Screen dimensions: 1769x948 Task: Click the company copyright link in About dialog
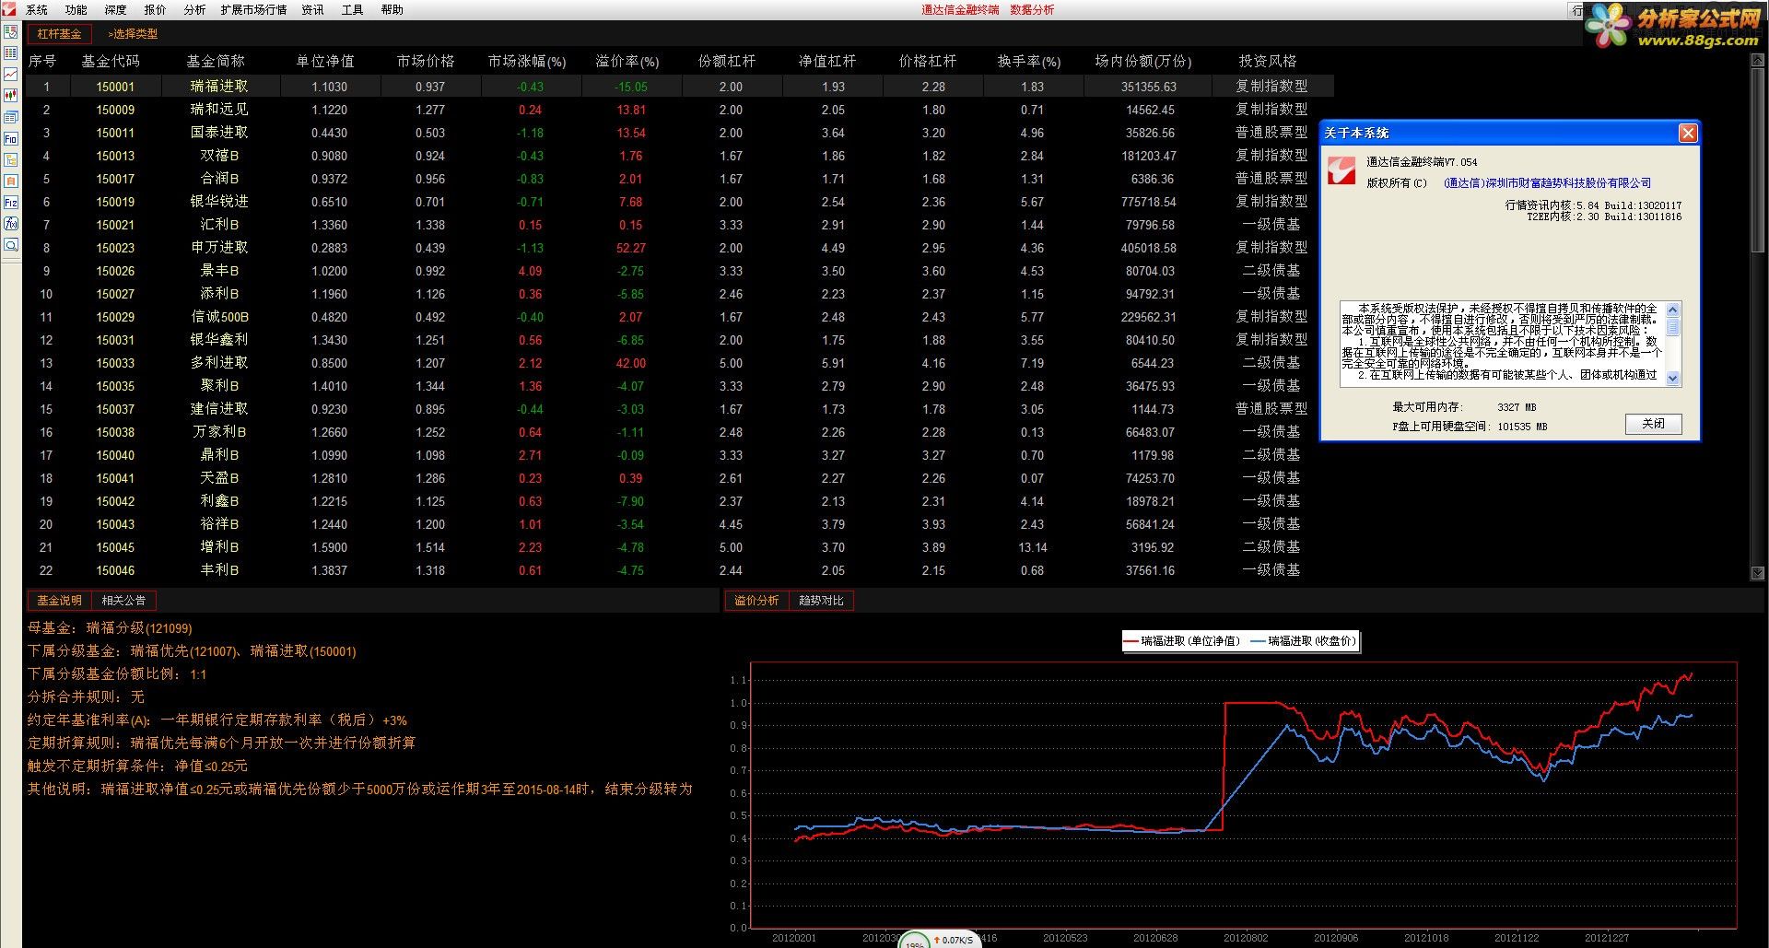[1547, 183]
